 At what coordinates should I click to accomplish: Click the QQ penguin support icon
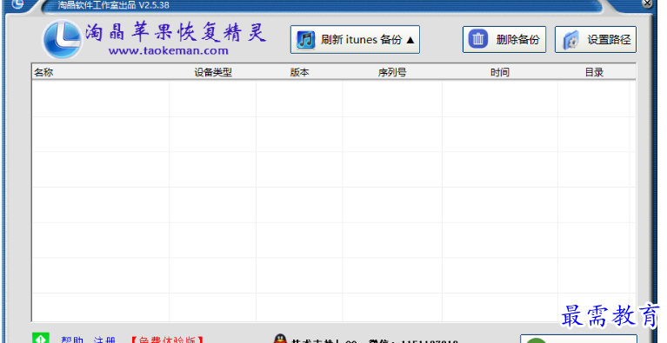(280, 340)
